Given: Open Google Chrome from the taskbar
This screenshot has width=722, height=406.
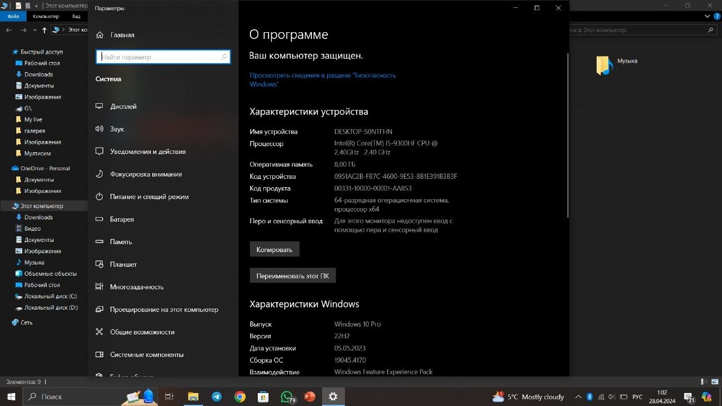Looking at the screenshot, I should click(240, 396).
